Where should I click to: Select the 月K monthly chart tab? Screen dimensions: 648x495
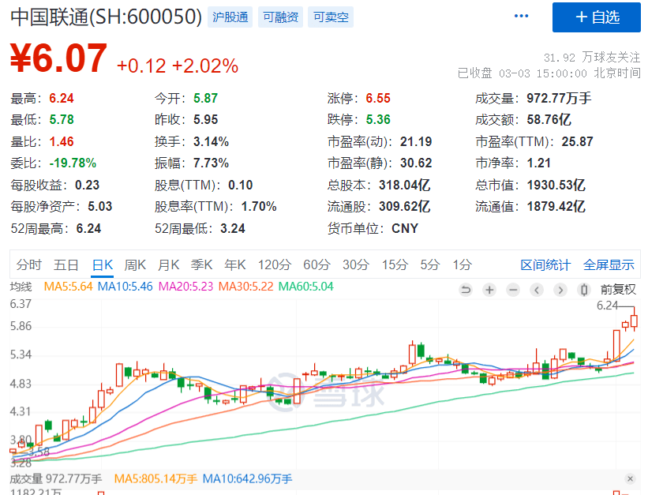click(x=169, y=264)
